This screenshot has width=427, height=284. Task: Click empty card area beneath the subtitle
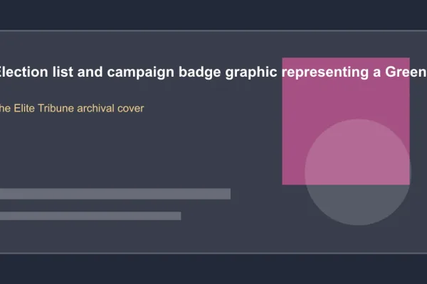pos(136,150)
